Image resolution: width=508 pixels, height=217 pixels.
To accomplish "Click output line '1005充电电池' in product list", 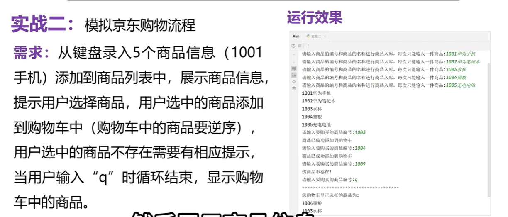I will [316, 125].
